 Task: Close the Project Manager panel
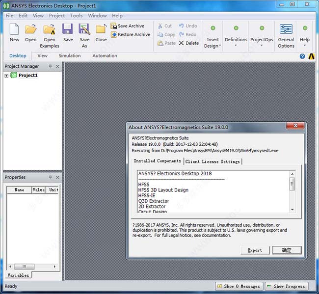[x=57, y=66]
